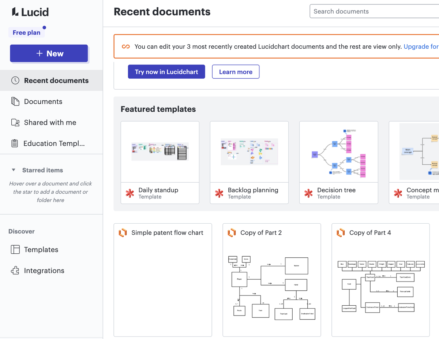Click the Documents pages icon in sidebar
The image size is (439, 339).
15,101
